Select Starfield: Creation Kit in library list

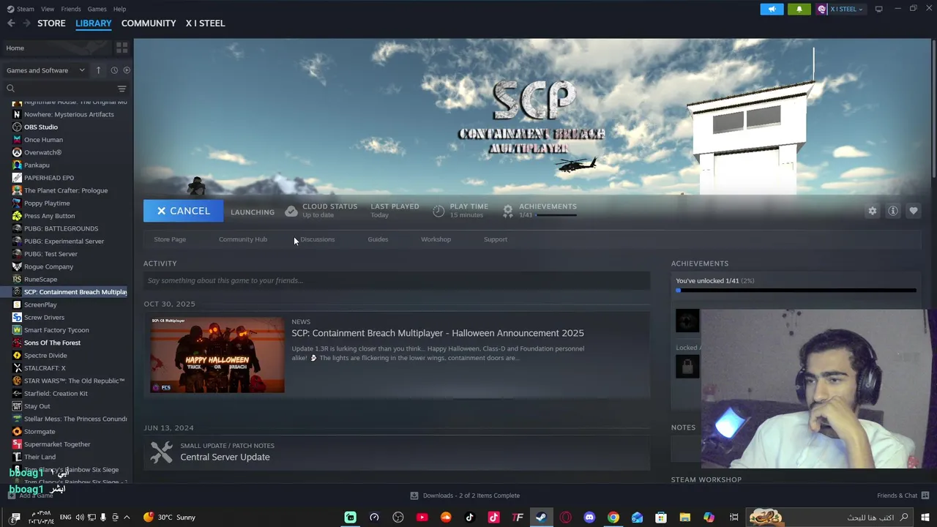click(56, 393)
